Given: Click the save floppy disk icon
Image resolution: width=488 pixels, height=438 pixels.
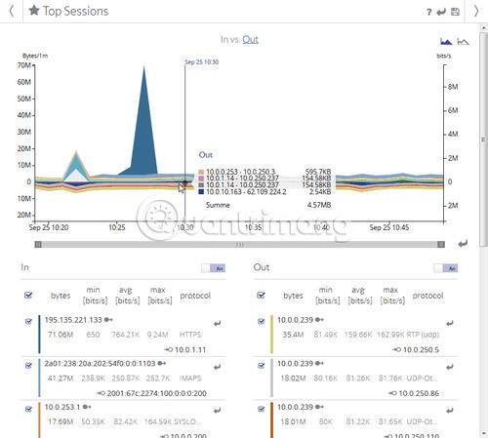Looking at the screenshot, I should tap(455, 12).
